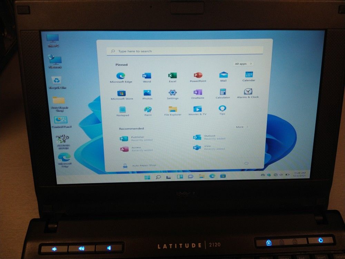Select Network desktop icon
Viewport: 345px width, 259px height.
pos(55,61)
